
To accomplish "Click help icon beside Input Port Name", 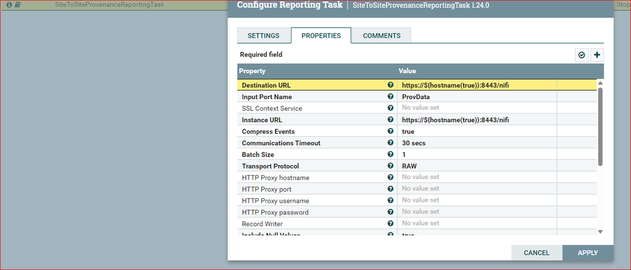I will click(x=390, y=97).
